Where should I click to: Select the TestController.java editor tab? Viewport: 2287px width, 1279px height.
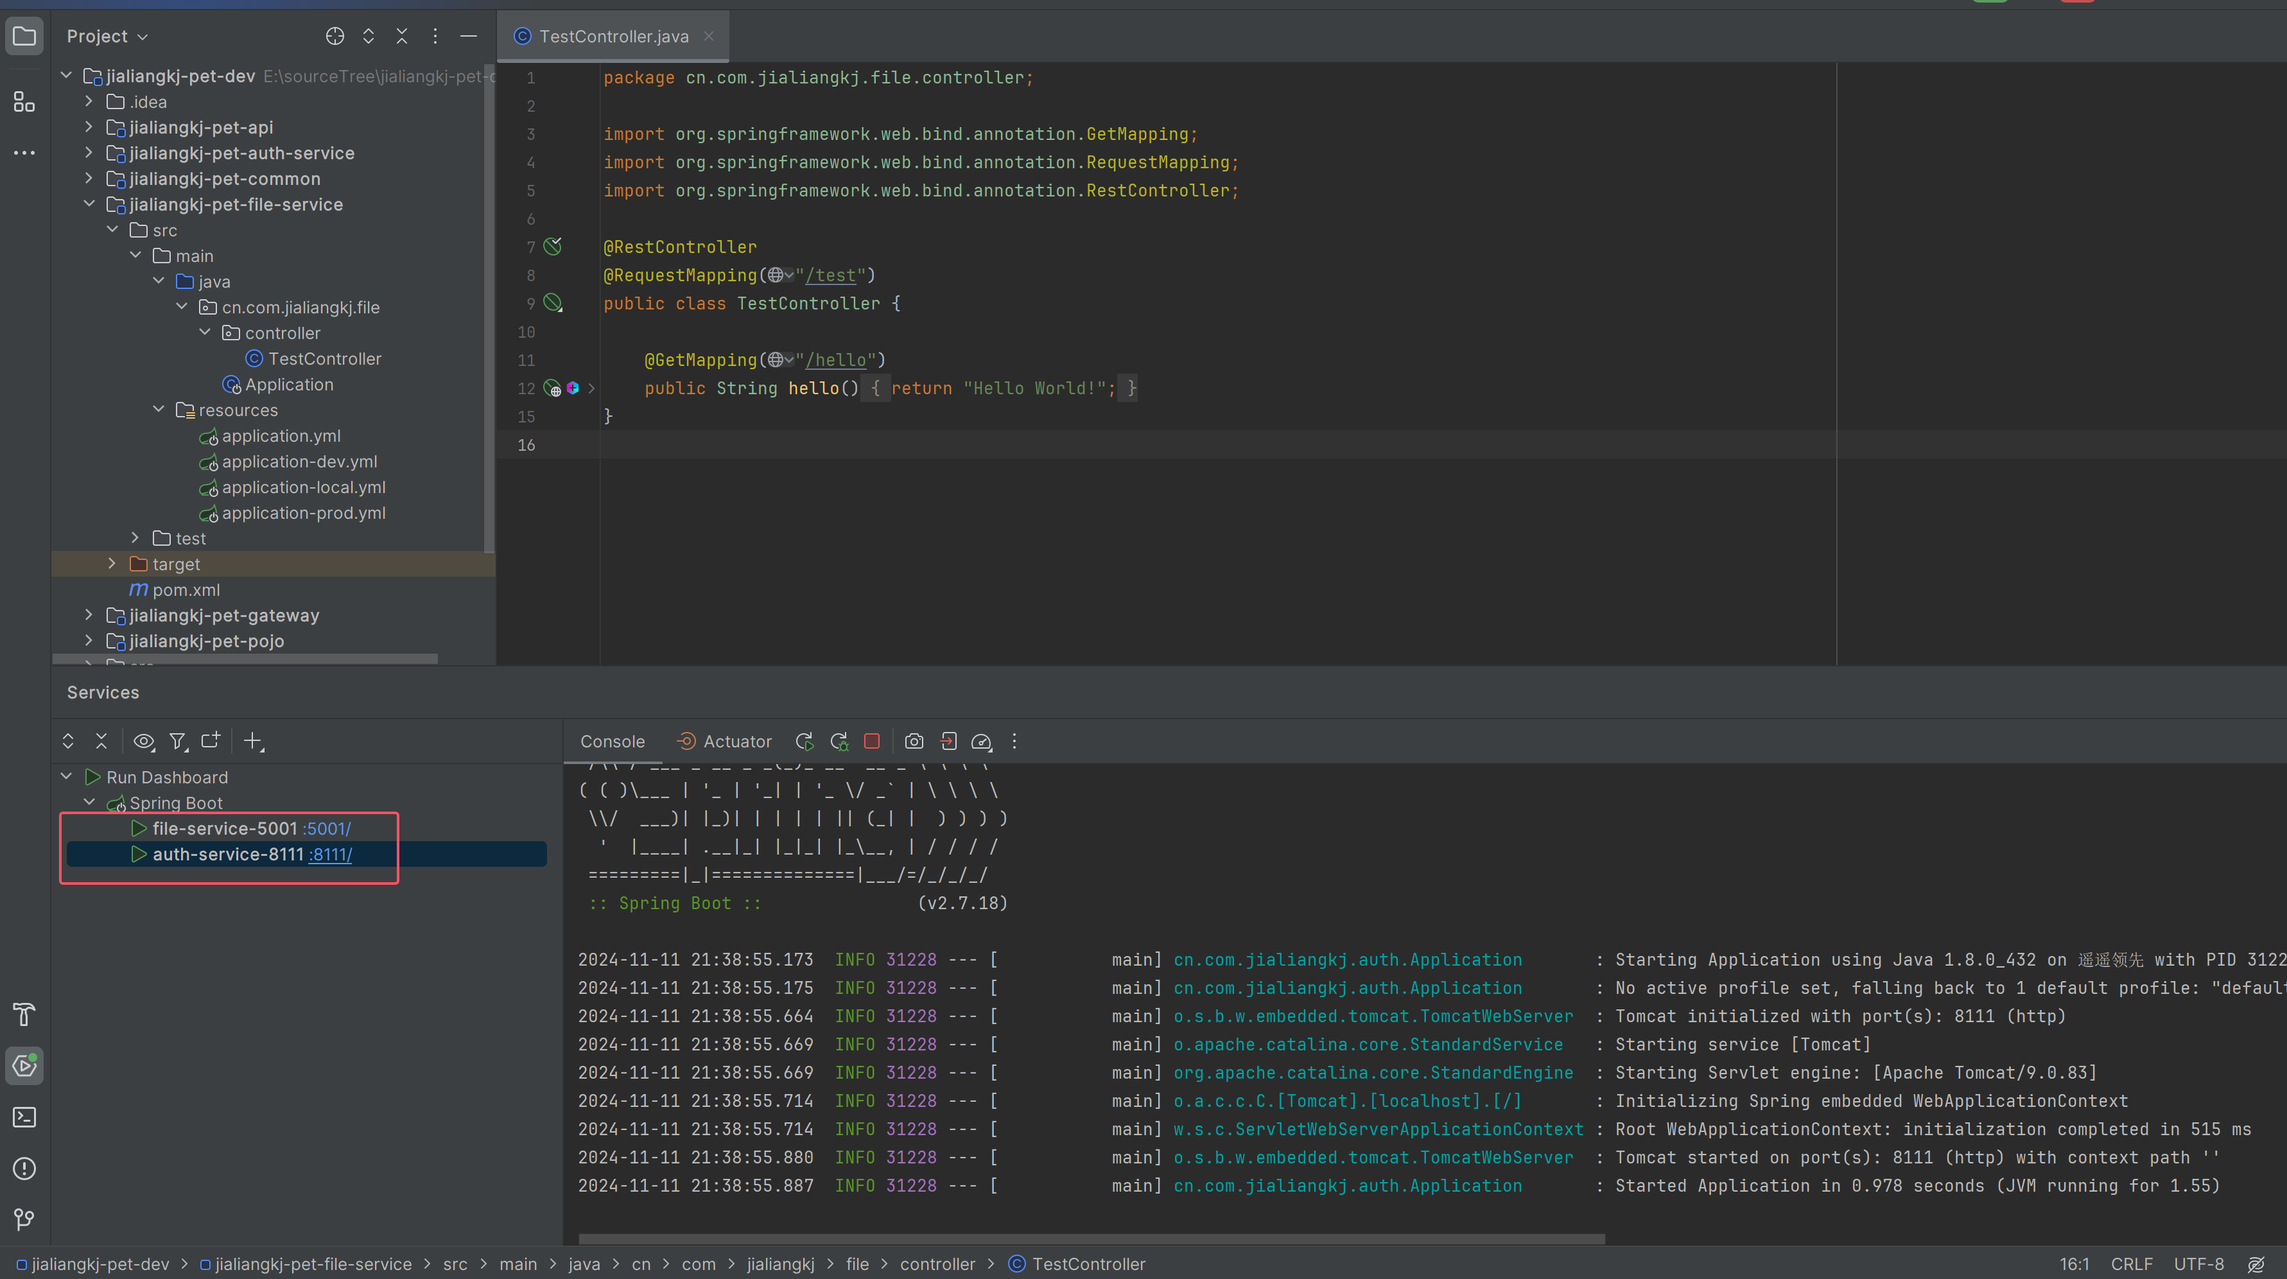pos(613,37)
